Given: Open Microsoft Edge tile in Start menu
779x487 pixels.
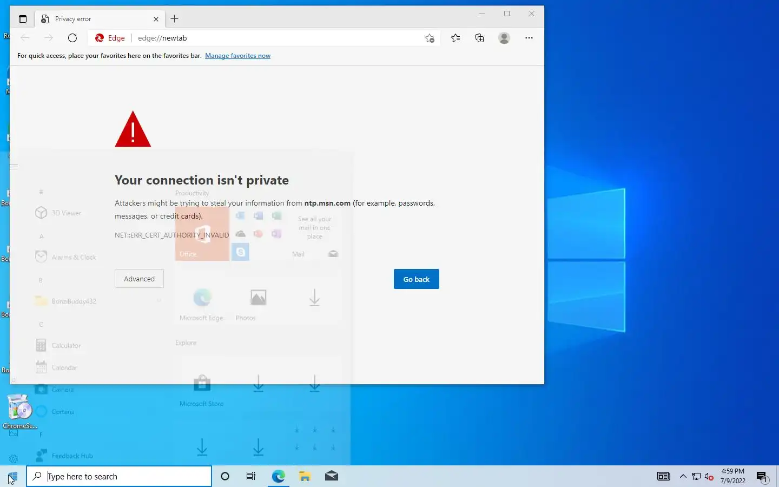Looking at the screenshot, I should [x=202, y=299].
